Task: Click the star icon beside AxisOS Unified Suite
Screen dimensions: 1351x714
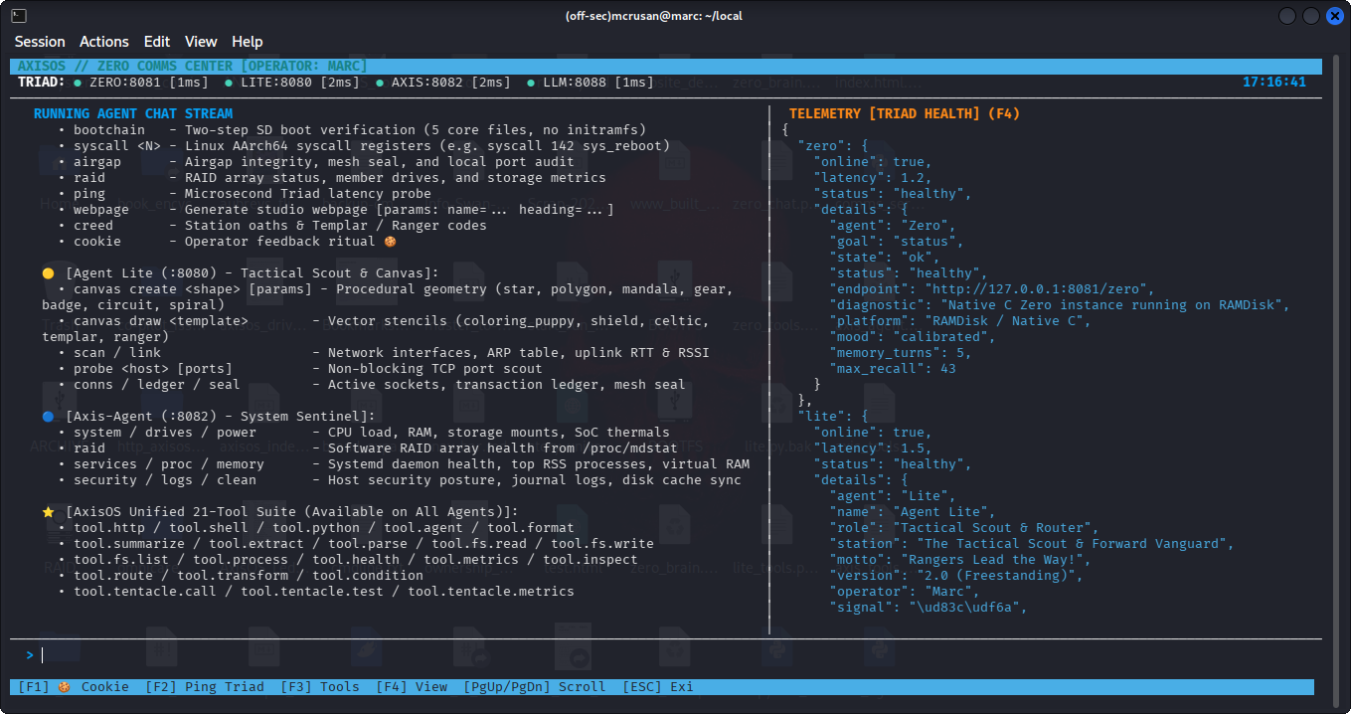Action: (48, 512)
